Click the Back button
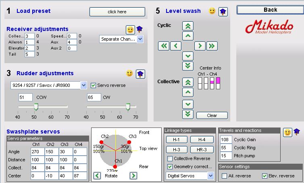The height and width of the screenshot is (183, 304). point(270,10)
